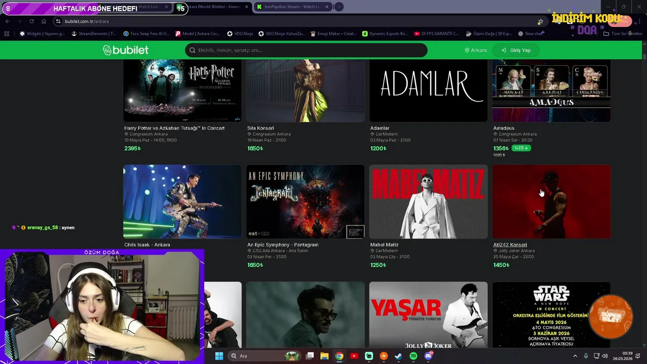Click the browser back arrow

pos(7,21)
